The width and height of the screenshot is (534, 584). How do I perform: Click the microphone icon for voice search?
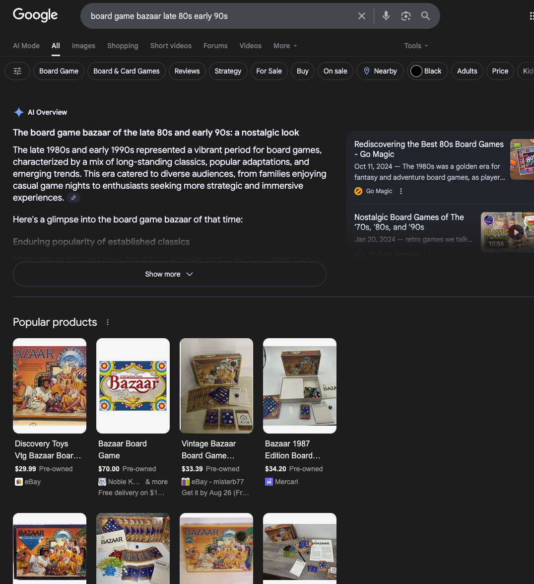coord(386,15)
